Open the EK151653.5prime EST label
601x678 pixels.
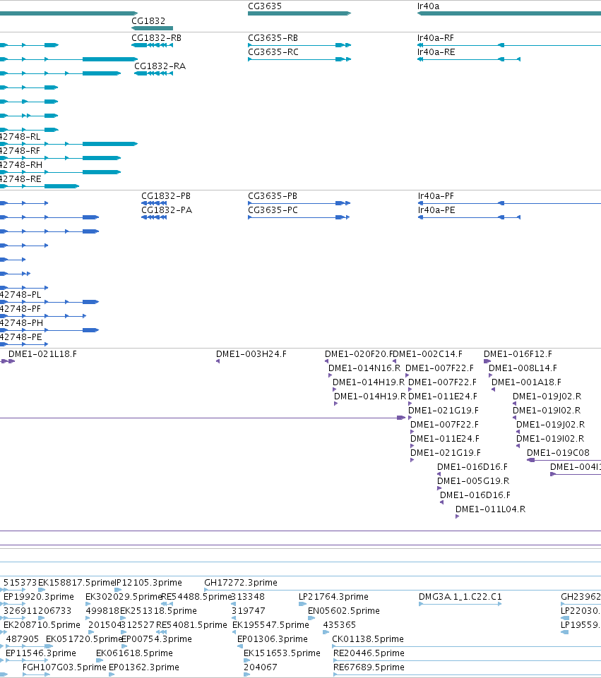click(x=282, y=653)
